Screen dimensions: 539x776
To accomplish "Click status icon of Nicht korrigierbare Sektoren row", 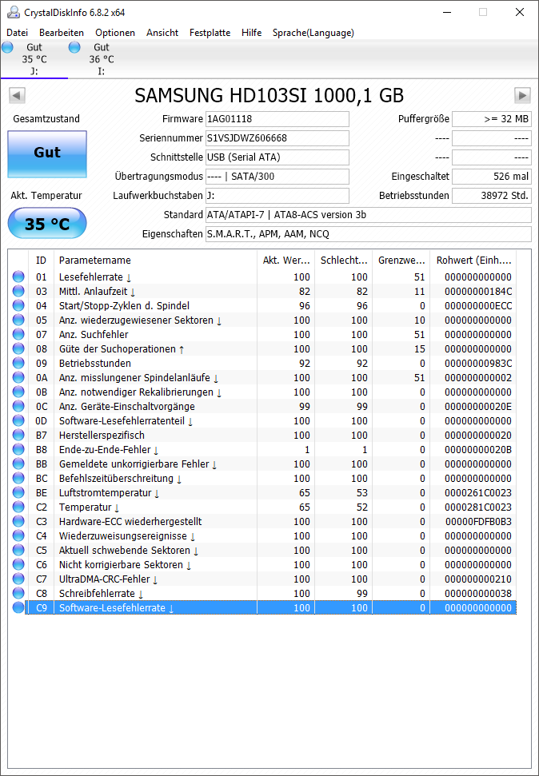I will coord(18,564).
